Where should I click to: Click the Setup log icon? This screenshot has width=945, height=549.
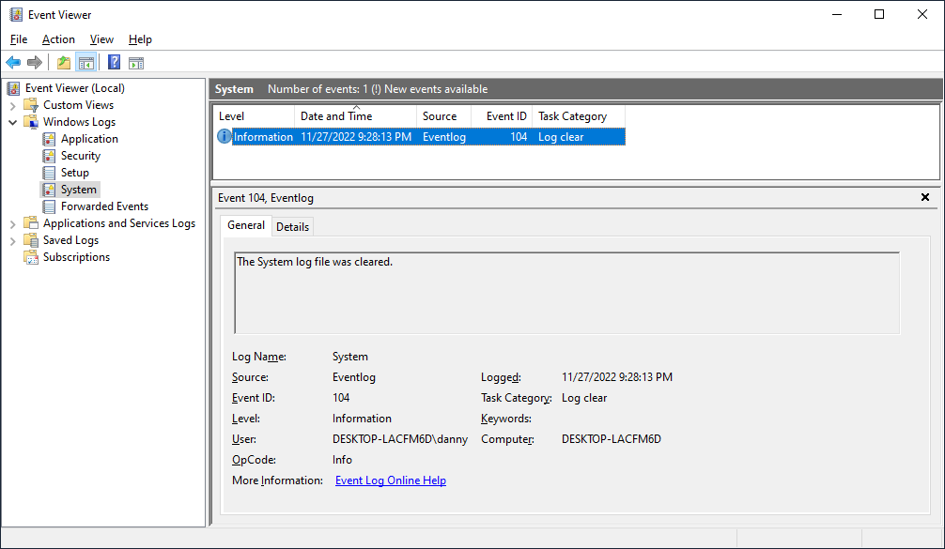[x=49, y=173]
